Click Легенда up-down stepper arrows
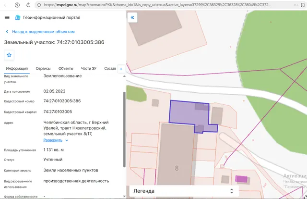This screenshot has height=199, width=307. [232, 191]
